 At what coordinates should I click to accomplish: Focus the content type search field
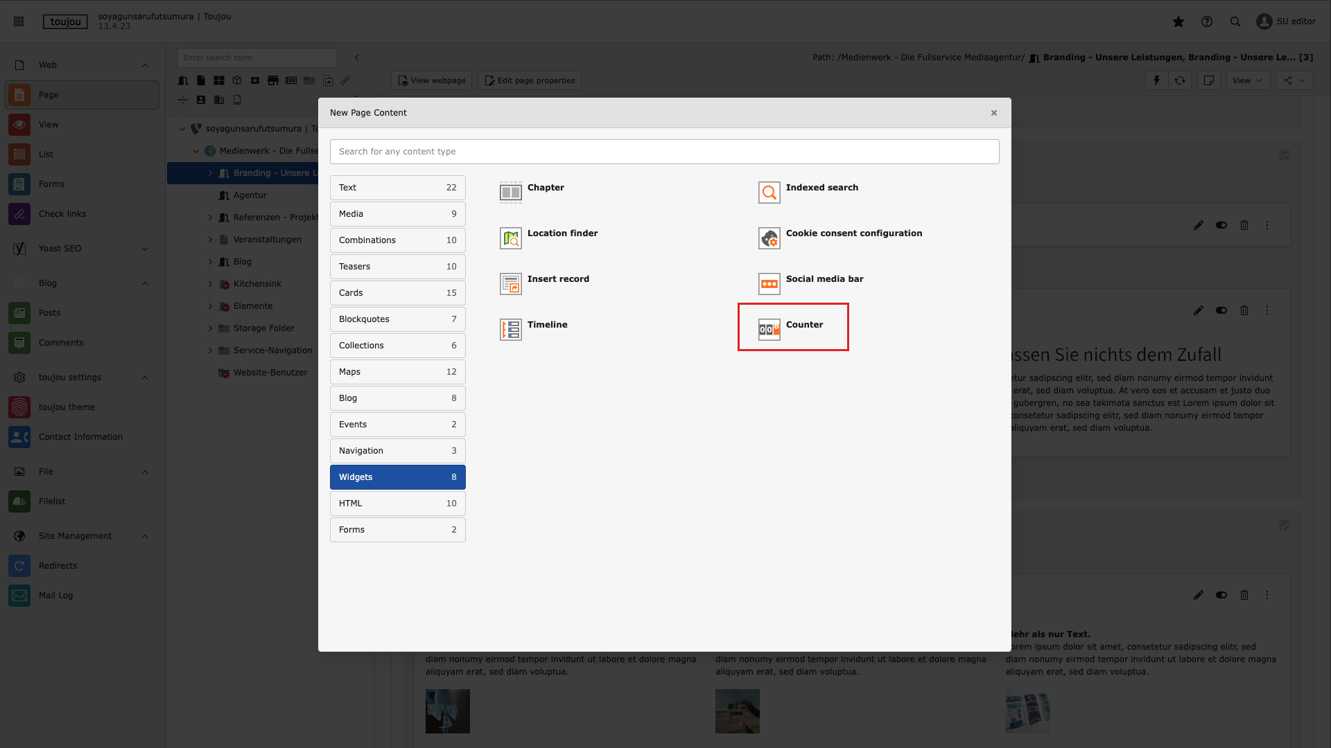(x=664, y=152)
